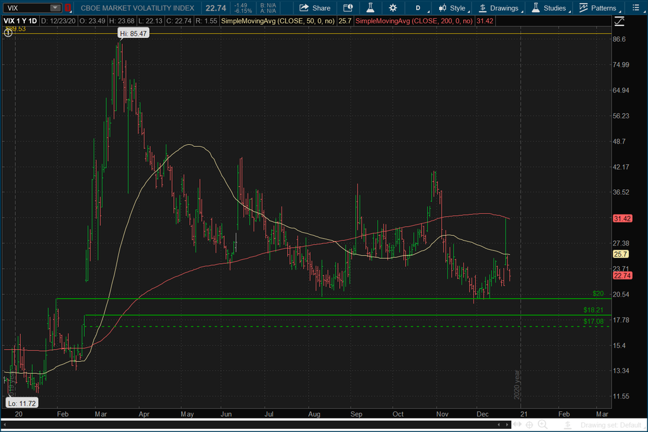Click the 42.17 price axis value
This screenshot has height=432, width=648.
[x=621, y=167]
